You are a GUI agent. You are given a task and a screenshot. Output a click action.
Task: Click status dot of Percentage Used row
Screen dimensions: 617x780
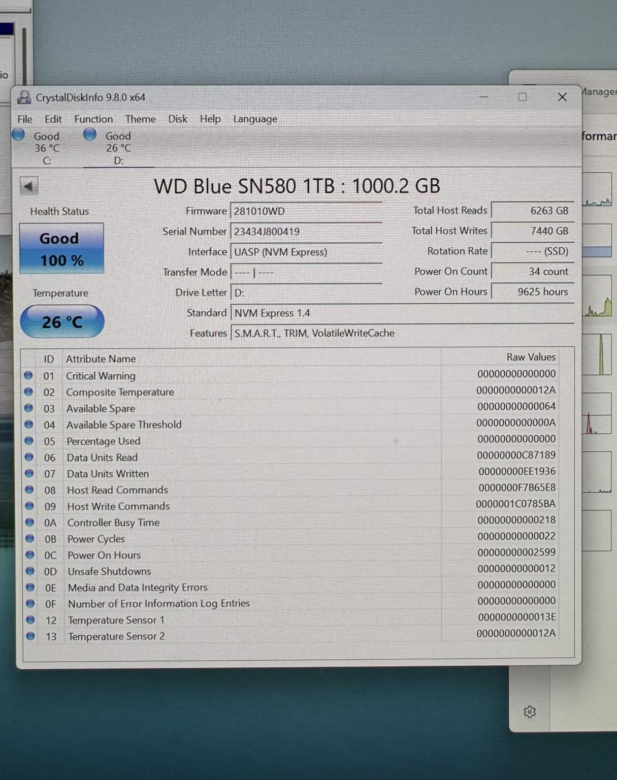pos(29,440)
